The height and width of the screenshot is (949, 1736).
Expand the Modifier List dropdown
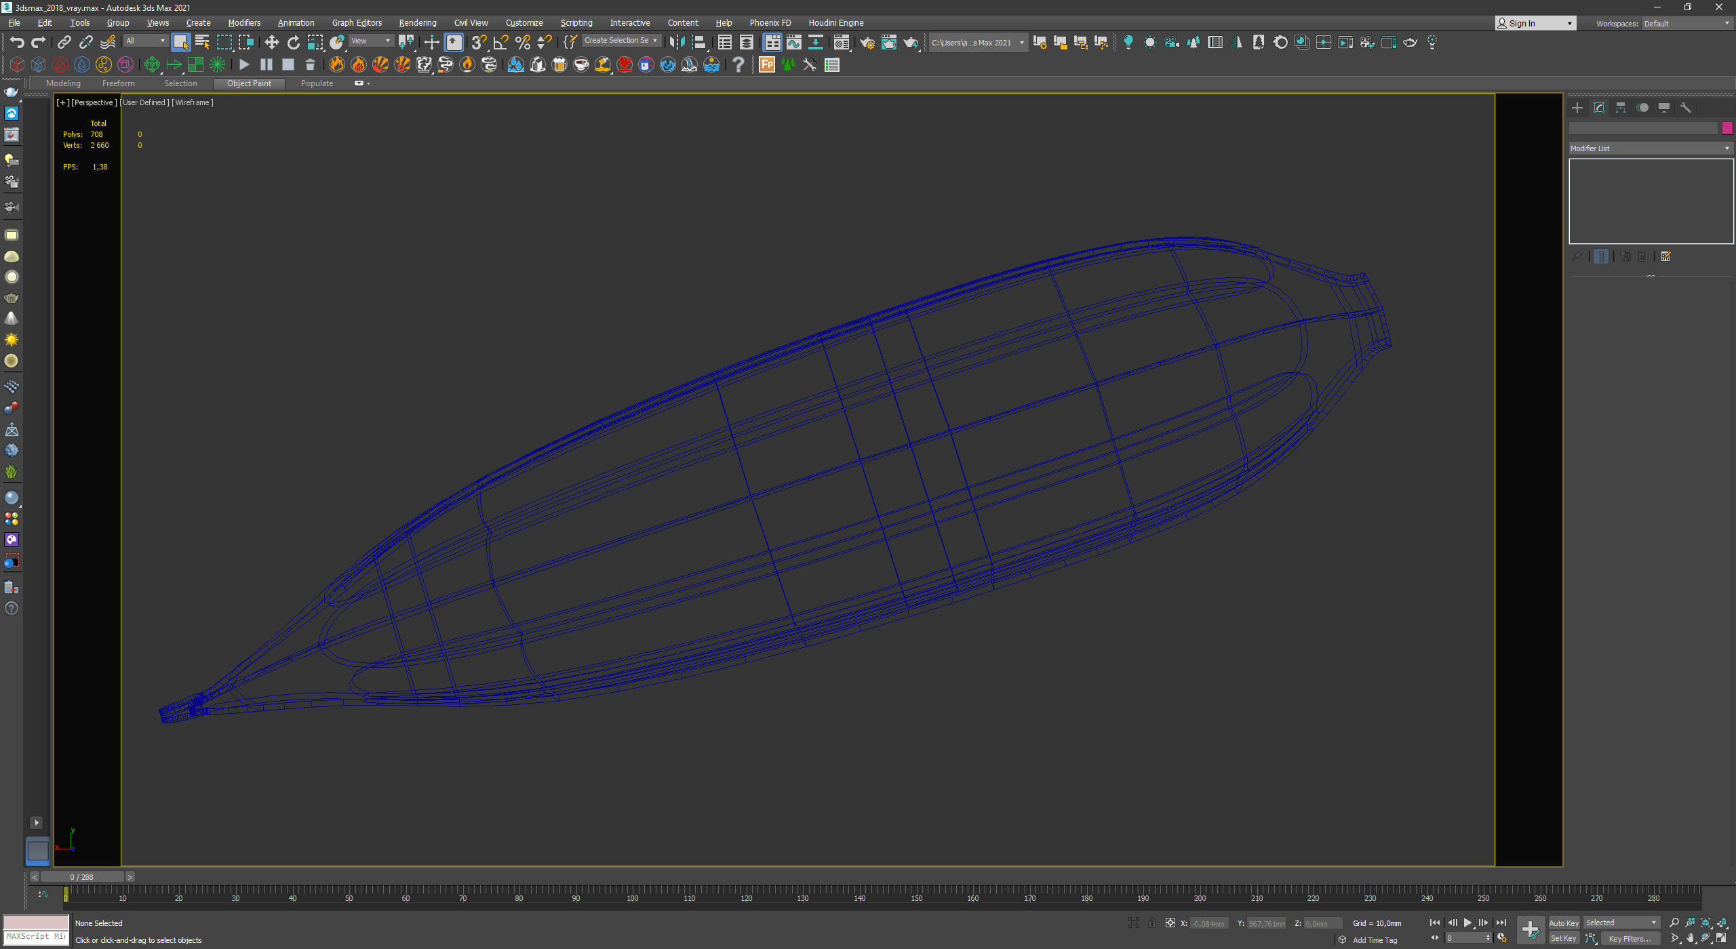tap(1650, 148)
